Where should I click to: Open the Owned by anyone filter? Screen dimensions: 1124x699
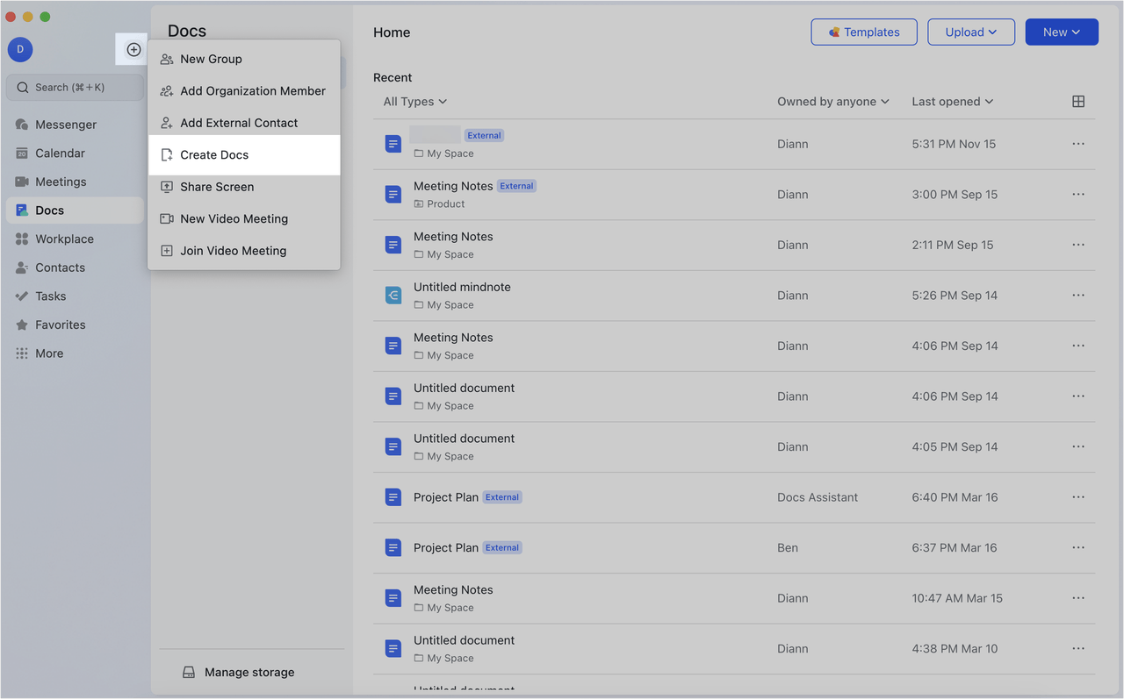[x=832, y=101]
